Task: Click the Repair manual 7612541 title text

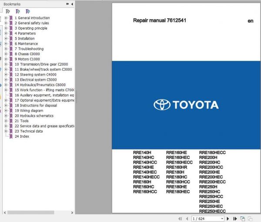Action: click(x=160, y=20)
